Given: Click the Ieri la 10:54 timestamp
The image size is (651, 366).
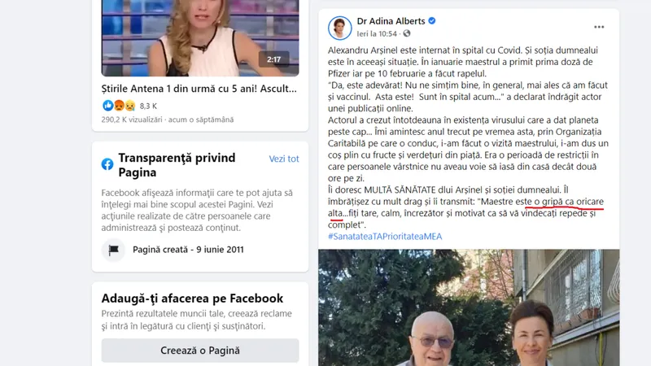Looking at the screenshot, I should pyautogui.click(x=377, y=33).
